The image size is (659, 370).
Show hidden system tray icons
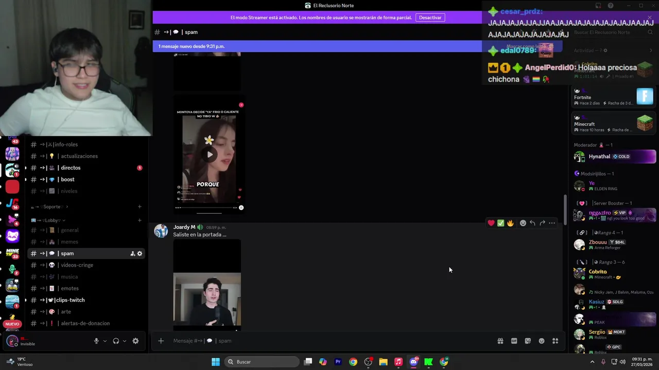[x=592, y=362]
